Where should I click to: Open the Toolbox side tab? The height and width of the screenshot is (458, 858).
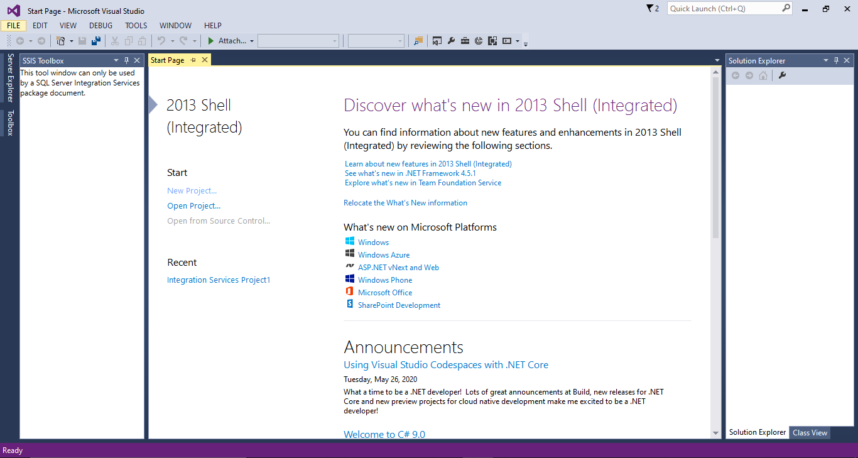[10, 123]
